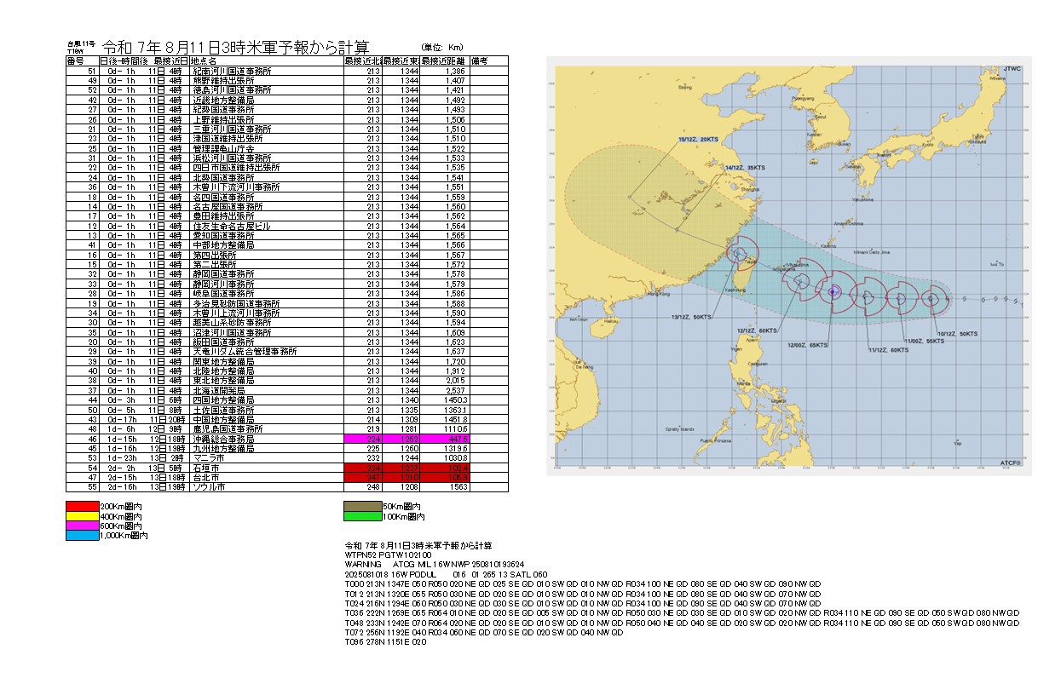The height and width of the screenshot is (678, 1061).
Task: Click the 北海道開発局 row name
Action: click(219, 390)
